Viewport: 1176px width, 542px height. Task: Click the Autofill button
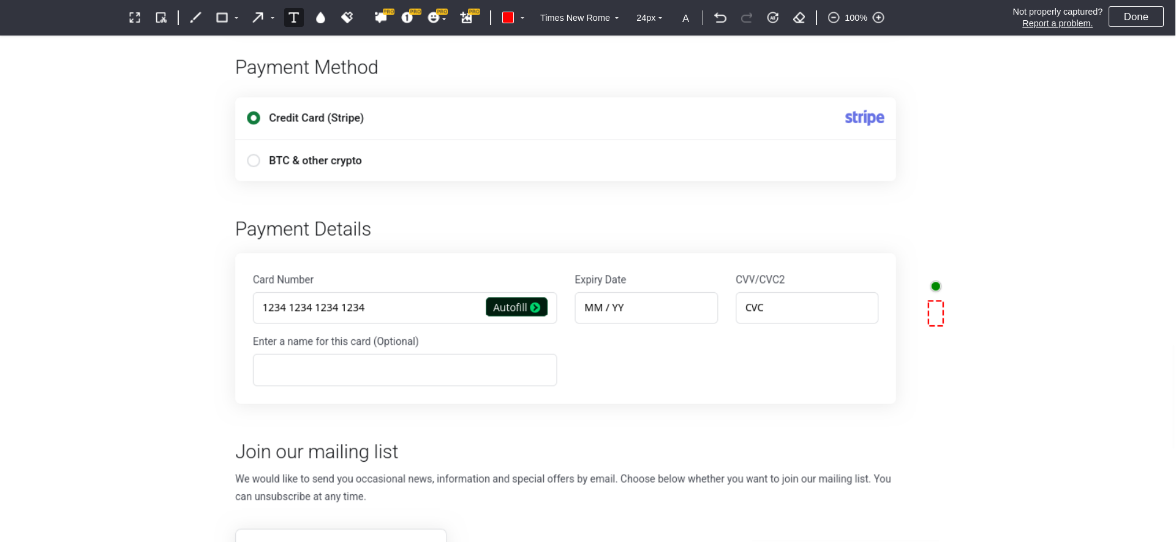click(516, 307)
